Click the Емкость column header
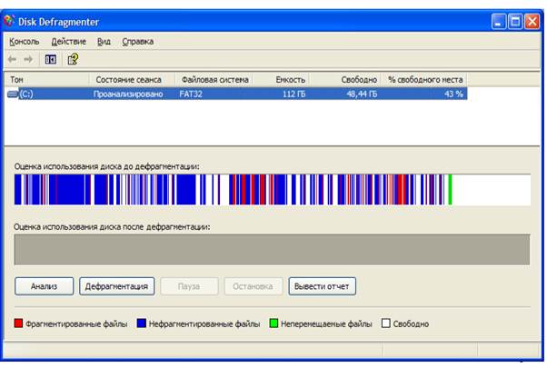 281,80
